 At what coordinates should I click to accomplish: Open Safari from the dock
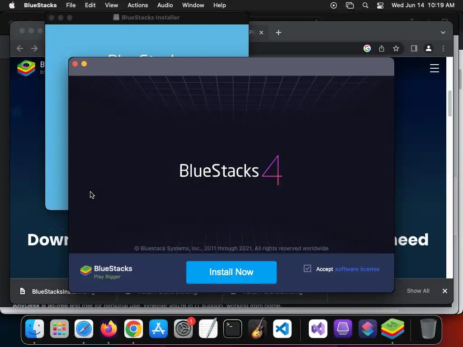point(84,329)
